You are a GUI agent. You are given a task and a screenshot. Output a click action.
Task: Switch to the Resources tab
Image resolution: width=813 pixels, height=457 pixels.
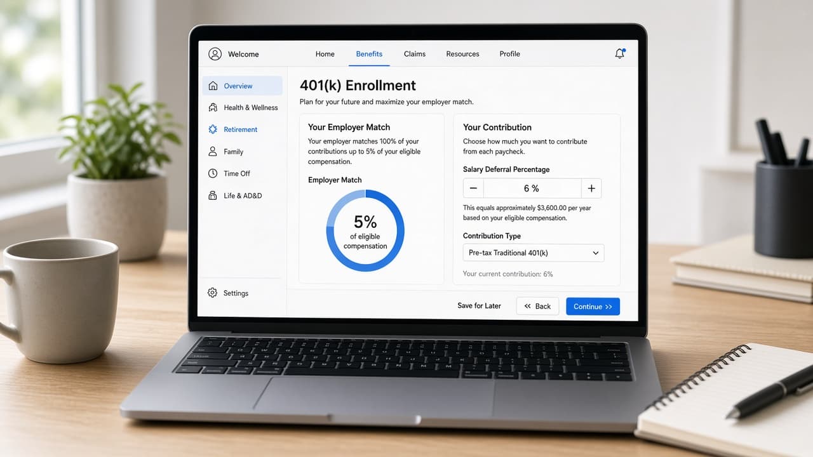(462, 54)
